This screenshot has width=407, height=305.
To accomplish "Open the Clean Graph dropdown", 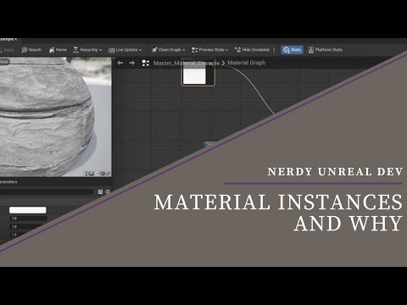I will [168, 50].
